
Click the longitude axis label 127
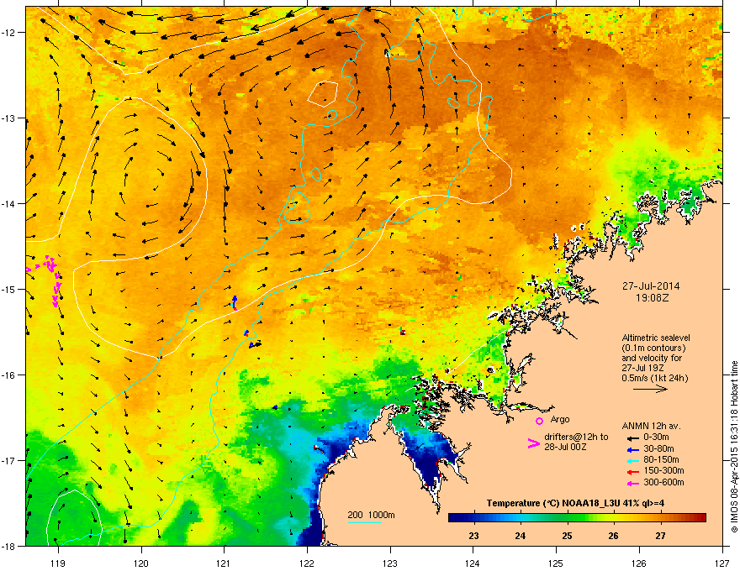pos(722,563)
